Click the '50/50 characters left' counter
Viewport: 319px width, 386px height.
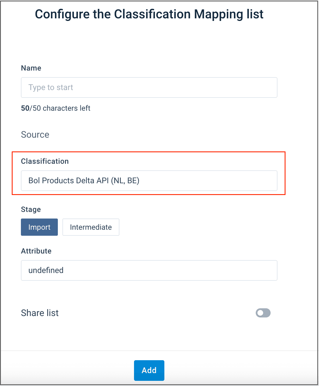pos(56,108)
